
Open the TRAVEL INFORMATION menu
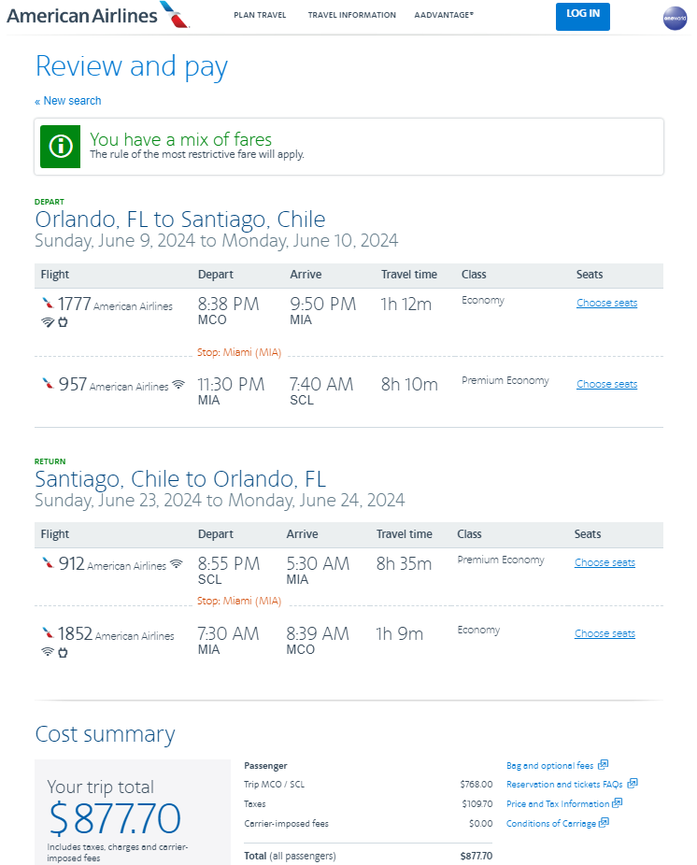[352, 15]
